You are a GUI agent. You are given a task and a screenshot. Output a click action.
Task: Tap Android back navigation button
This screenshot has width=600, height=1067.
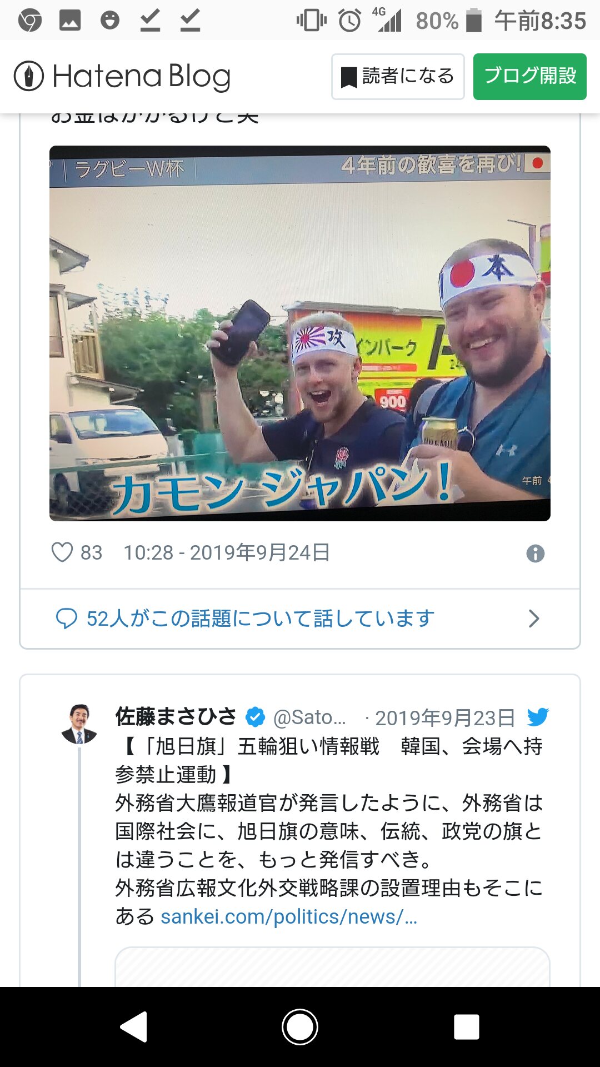coord(134,1026)
